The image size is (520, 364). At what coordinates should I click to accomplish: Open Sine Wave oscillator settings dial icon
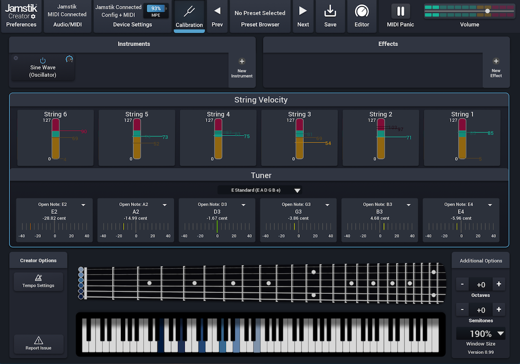point(69,59)
